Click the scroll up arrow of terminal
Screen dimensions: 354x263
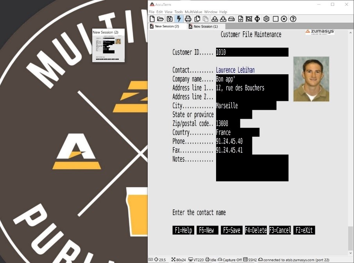coord(350,33)
